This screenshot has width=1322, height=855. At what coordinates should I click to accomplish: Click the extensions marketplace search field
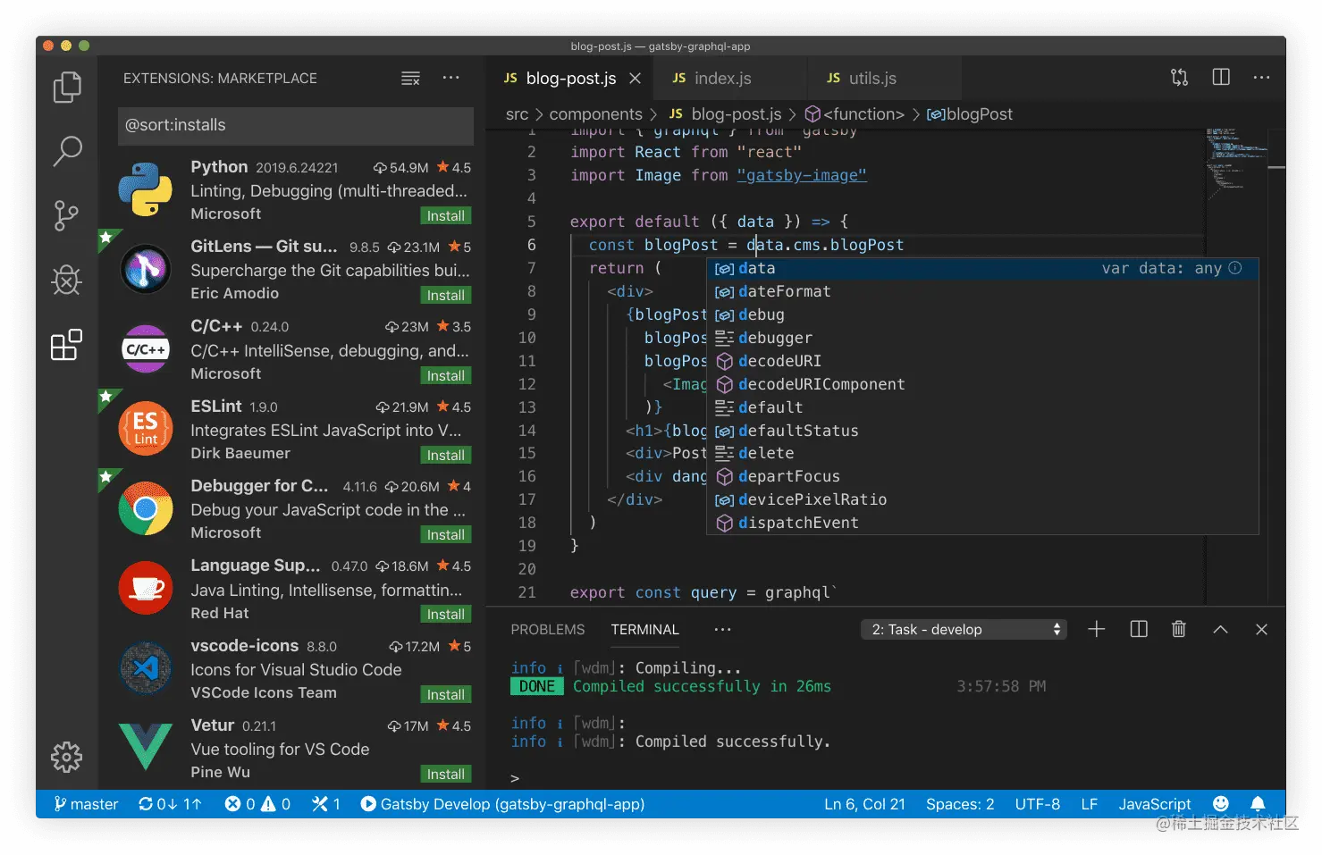[x=295, y=125]
